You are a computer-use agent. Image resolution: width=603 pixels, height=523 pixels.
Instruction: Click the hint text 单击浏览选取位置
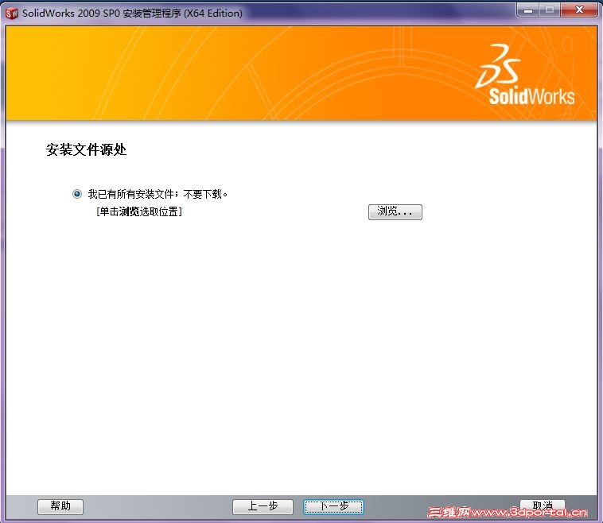point(139,211)
